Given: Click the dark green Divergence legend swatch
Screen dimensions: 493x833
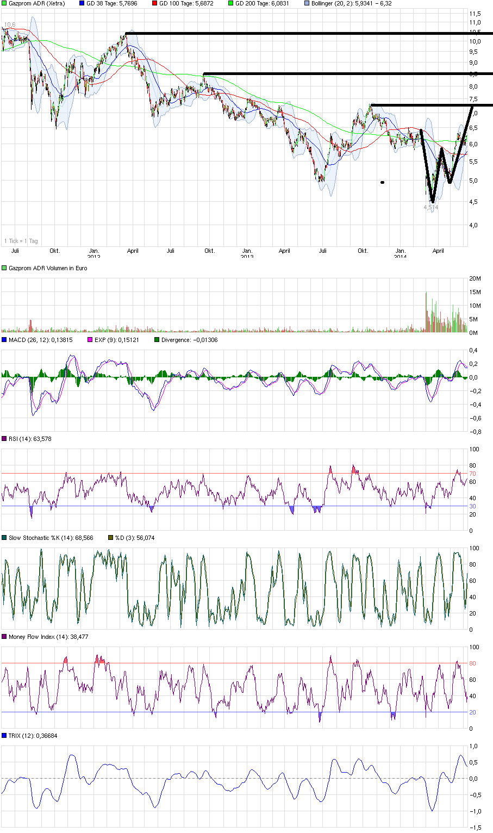Looking at the screenshot, I should coord(157,340).
